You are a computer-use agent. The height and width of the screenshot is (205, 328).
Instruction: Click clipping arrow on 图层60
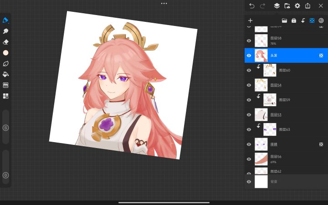pos(259,67)
